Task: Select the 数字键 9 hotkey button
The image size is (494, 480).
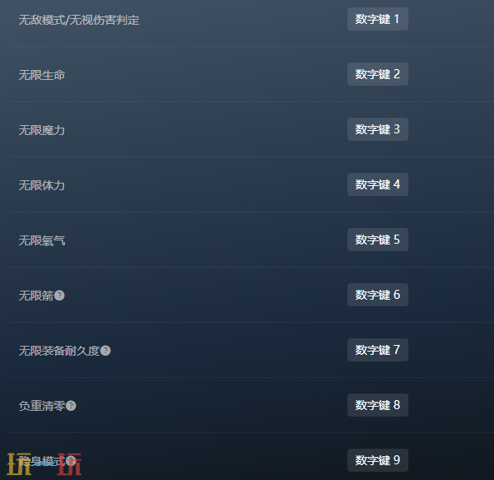Action: coord(378,460)
